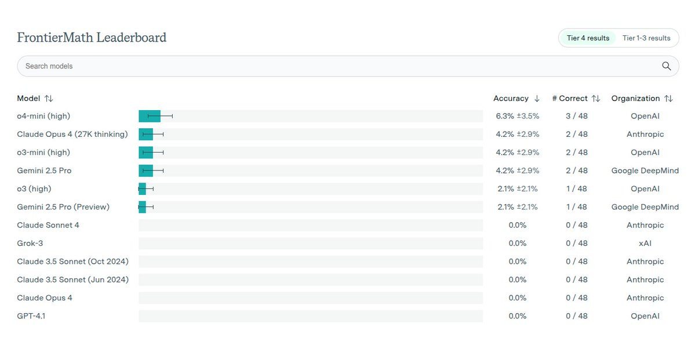Screen dimensions: 695x352
Task: Select o4-mini (high) model name
Action: click(x=43, y=116)
